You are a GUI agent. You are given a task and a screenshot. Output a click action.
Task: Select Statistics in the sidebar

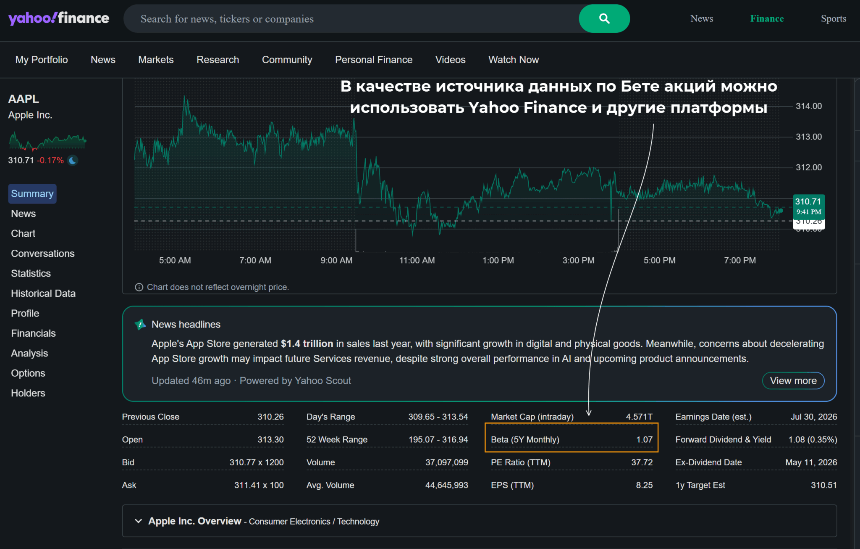31,274
